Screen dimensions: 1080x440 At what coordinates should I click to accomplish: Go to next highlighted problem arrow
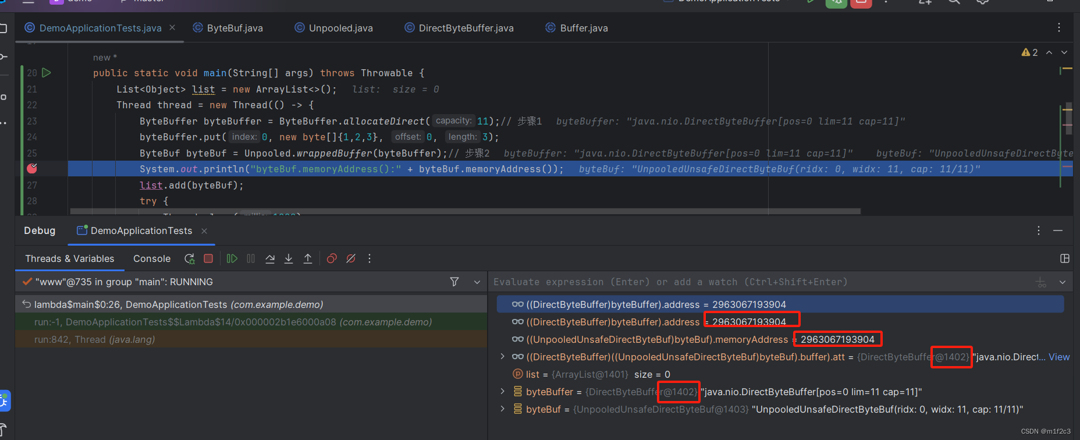click(x=1064, y=52)
